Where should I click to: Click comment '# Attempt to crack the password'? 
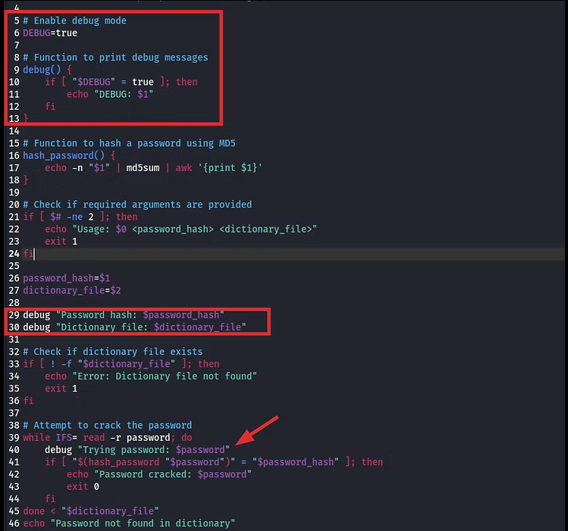click(108, 426)
